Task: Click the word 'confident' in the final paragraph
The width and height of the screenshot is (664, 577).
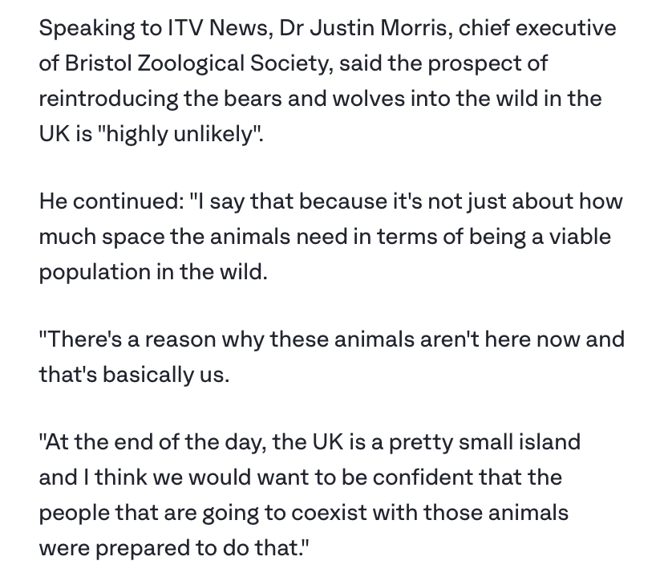Action: [423, 477]
